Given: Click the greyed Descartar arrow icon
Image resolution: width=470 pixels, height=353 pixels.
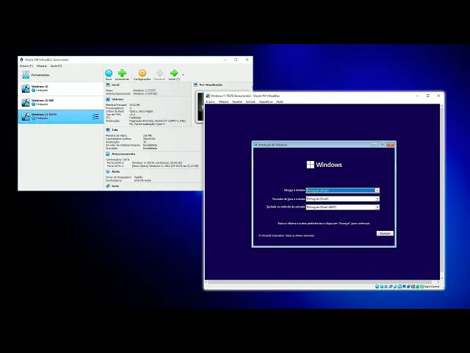Looking at the screenshot, I should (160, 73).
